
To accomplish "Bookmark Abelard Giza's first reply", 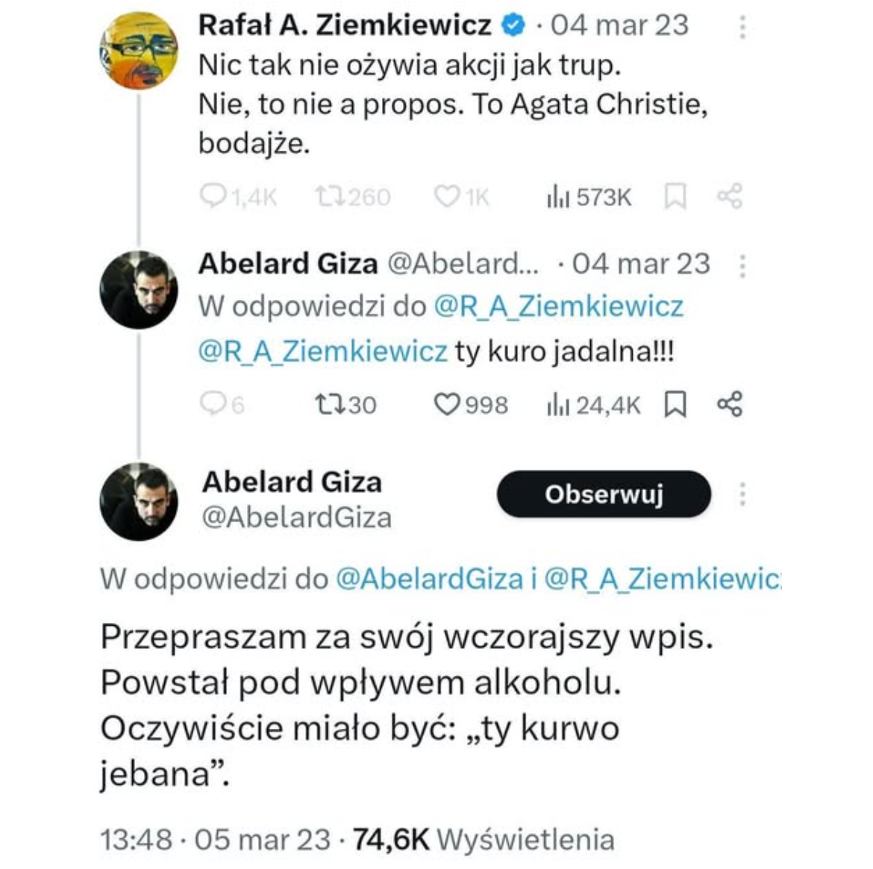I will [x=675, y=404].
